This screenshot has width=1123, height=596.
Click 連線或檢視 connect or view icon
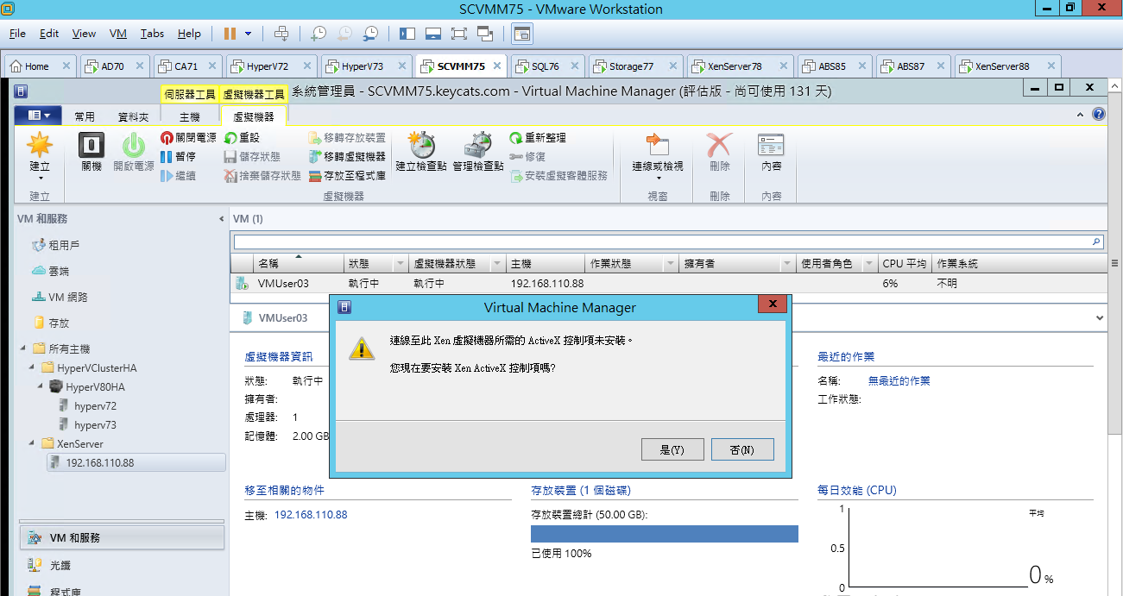[658, 145]
